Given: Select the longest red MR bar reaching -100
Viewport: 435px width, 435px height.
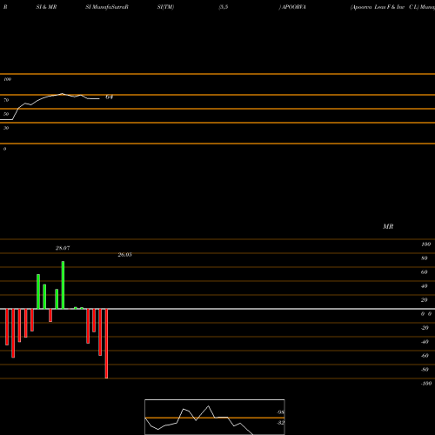Looking at the screenshot, I should coord(106,344).
